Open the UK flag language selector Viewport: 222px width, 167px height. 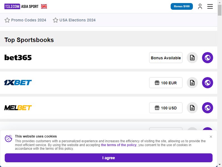pos(44,6)
